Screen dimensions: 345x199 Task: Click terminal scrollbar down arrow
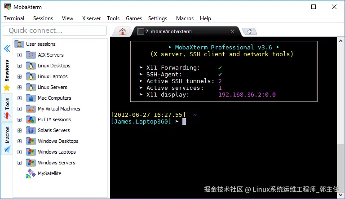(x=341, y=195)
